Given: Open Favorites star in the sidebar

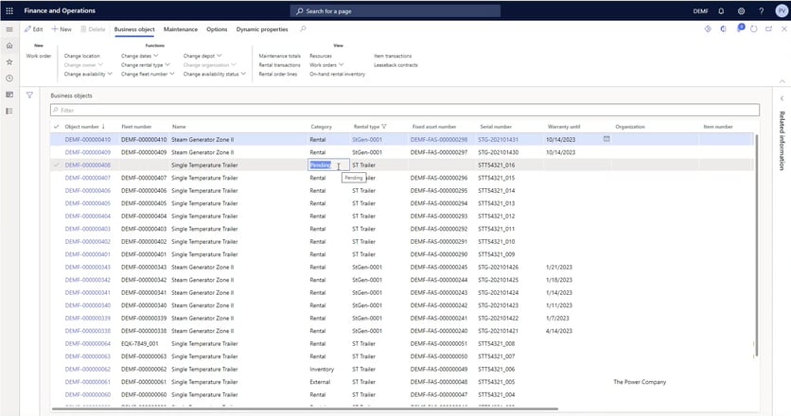Looking at the screenshot, I should click(9, 62).
